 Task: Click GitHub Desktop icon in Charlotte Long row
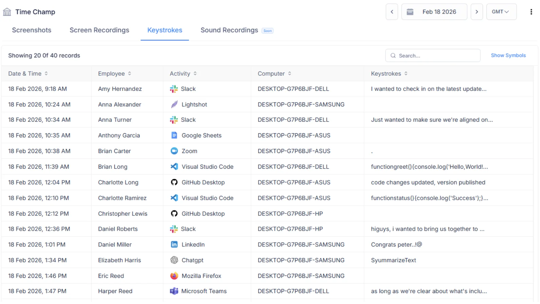[x=174, y=182]
